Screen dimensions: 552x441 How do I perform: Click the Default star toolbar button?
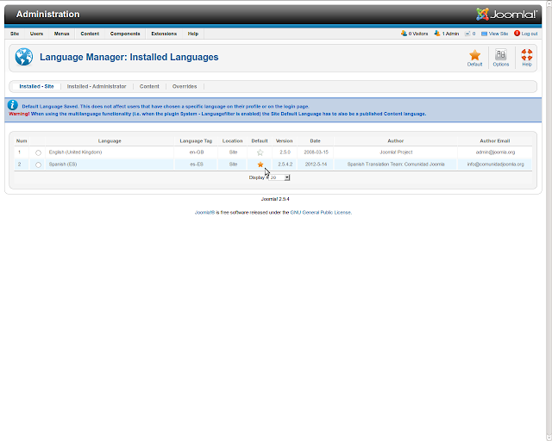(x=474, y=58)
